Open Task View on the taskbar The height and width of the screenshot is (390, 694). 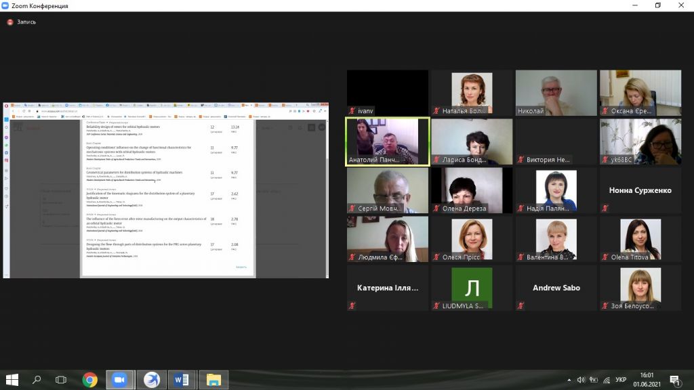point(60,380)
